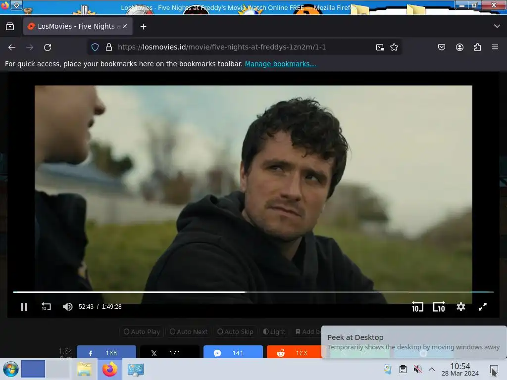
Task: Save page to Pocket
Action: coord(441,47)
